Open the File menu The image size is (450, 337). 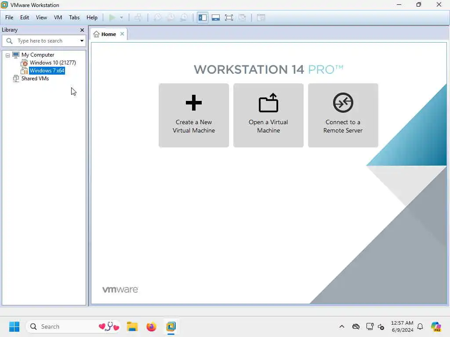tap(9, 18)
